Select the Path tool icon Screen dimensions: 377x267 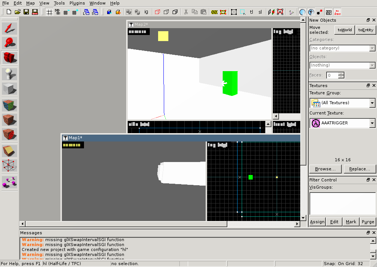point(10,181)
